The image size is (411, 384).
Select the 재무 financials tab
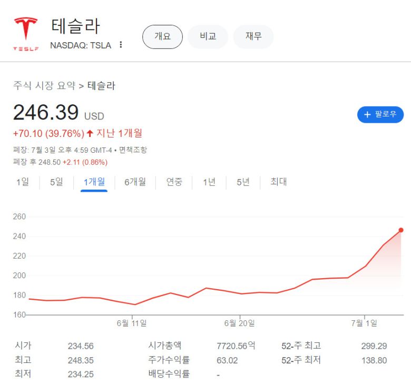pyautogui.click(x=253, y=37)
